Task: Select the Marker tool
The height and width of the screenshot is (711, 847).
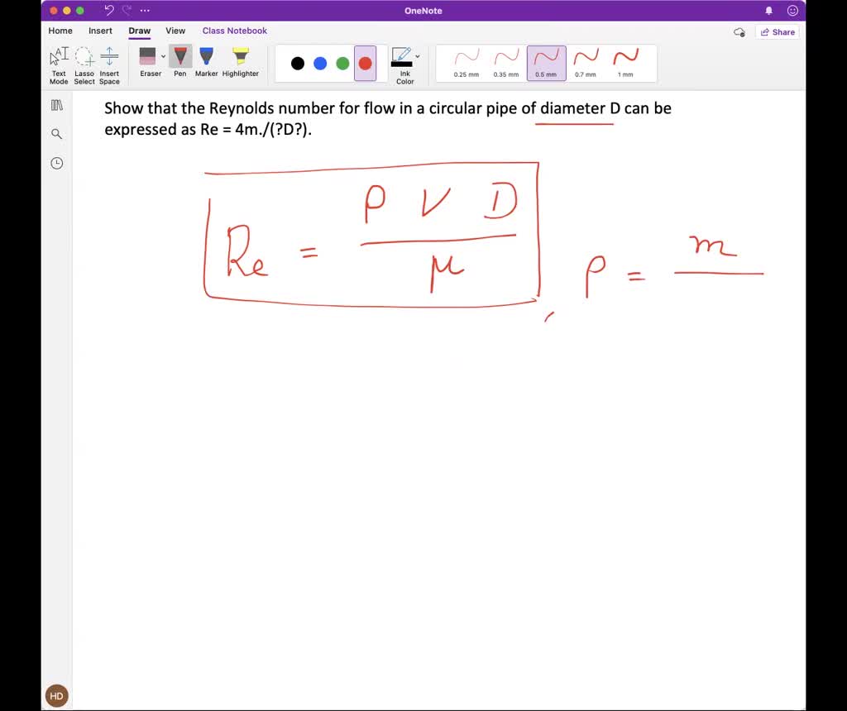Action: [206, 62]
